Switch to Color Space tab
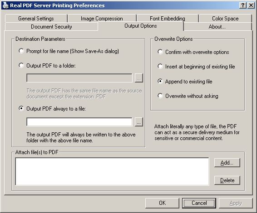 (x=225, y=19)
